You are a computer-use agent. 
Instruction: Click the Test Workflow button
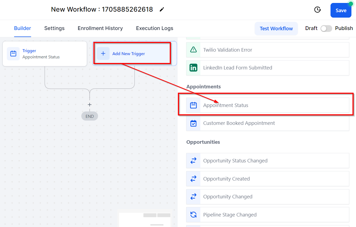[x=276, y=28]
